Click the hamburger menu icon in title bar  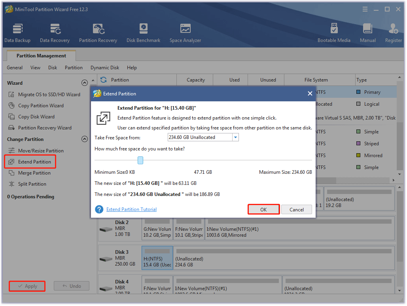click(365, 10)
